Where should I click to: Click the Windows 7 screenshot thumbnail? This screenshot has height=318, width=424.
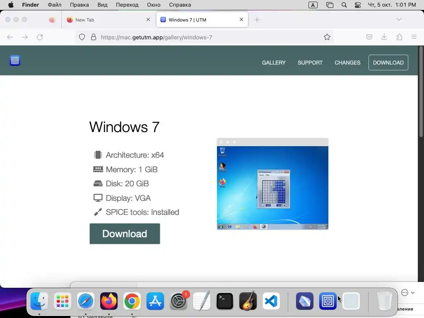272,184
